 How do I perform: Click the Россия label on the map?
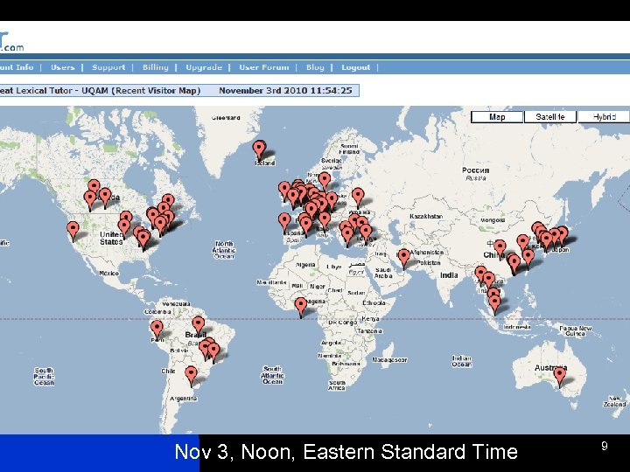click(x=476, y=170)
